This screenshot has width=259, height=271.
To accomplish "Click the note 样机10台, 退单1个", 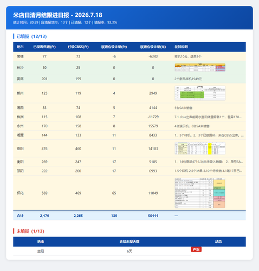I will 188,56.
